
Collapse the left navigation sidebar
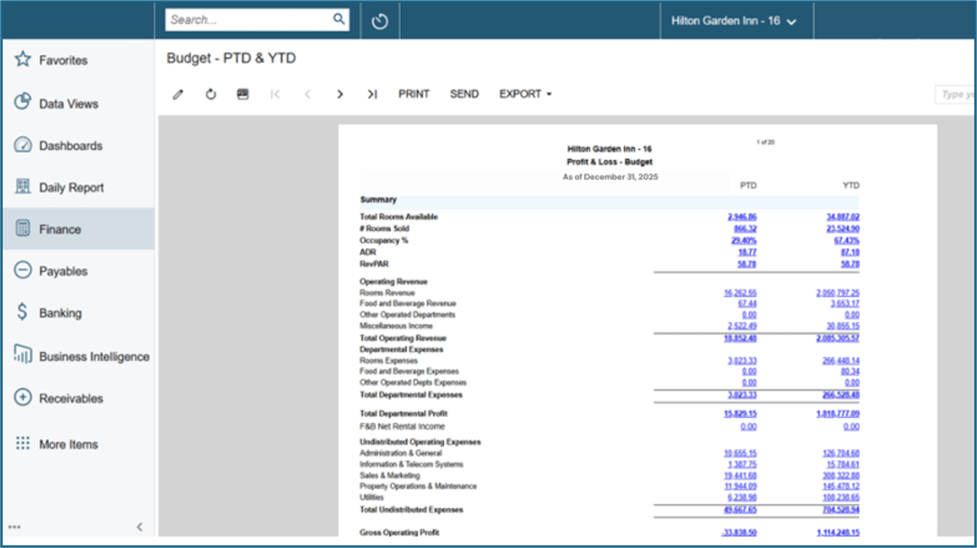(x=140, y=527)
